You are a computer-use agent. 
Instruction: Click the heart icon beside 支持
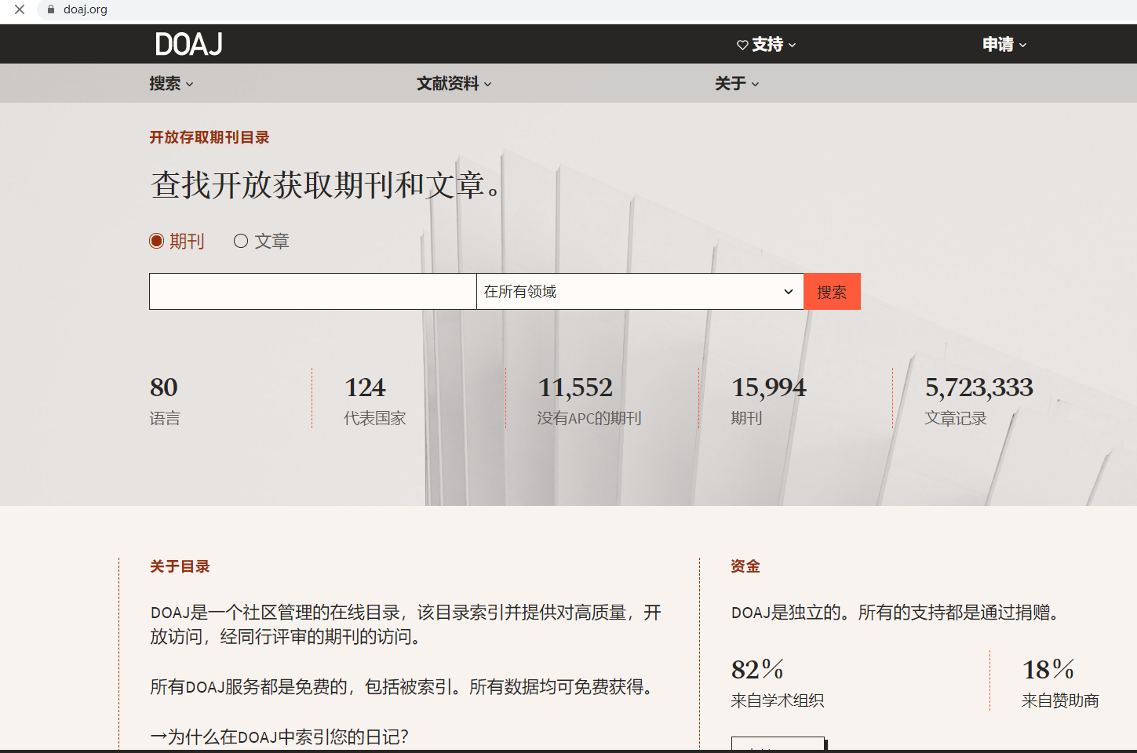[742, 45]
